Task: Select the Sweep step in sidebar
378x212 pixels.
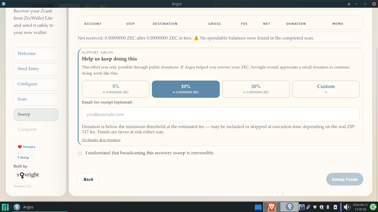Action: coord(36,115)
